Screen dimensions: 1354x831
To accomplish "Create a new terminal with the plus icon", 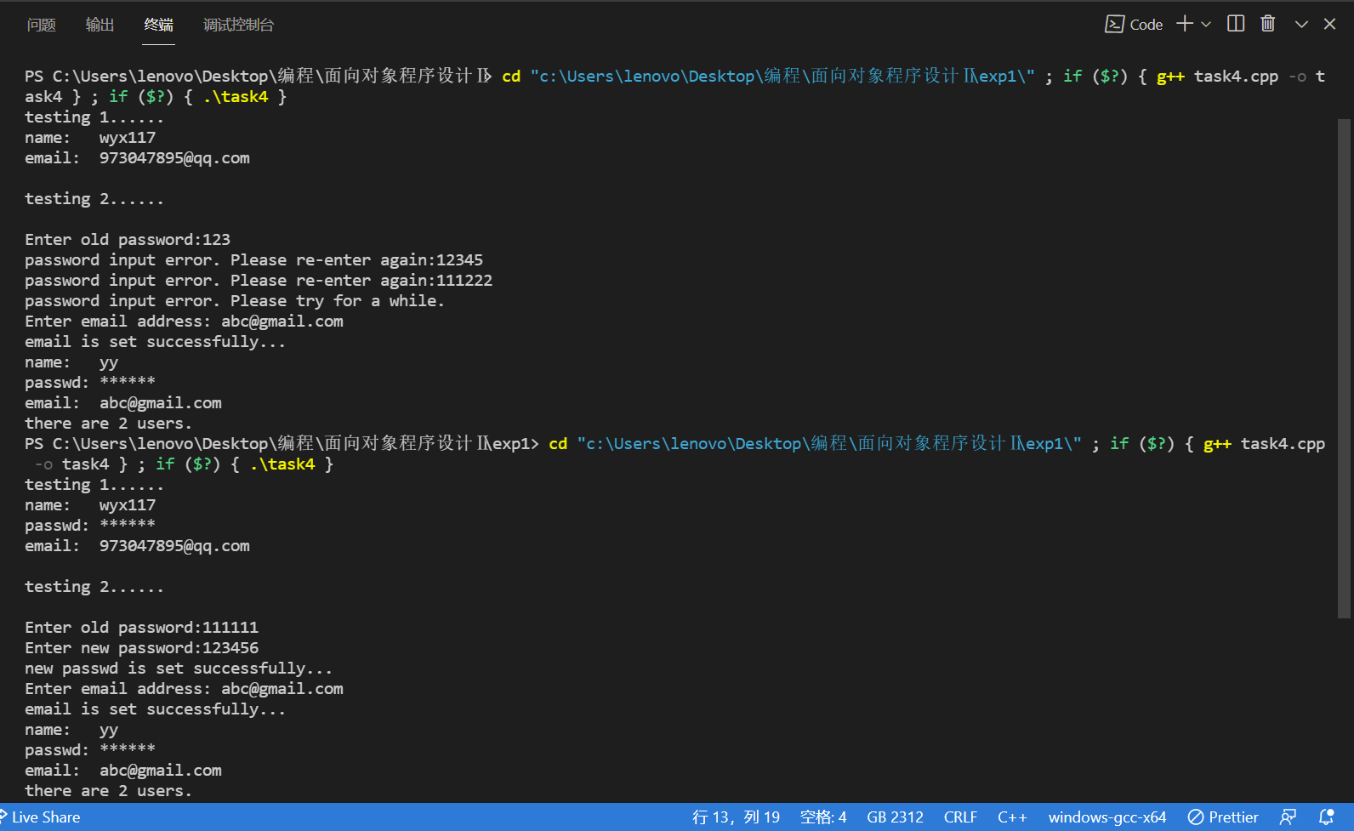I will pos(1185,24).
